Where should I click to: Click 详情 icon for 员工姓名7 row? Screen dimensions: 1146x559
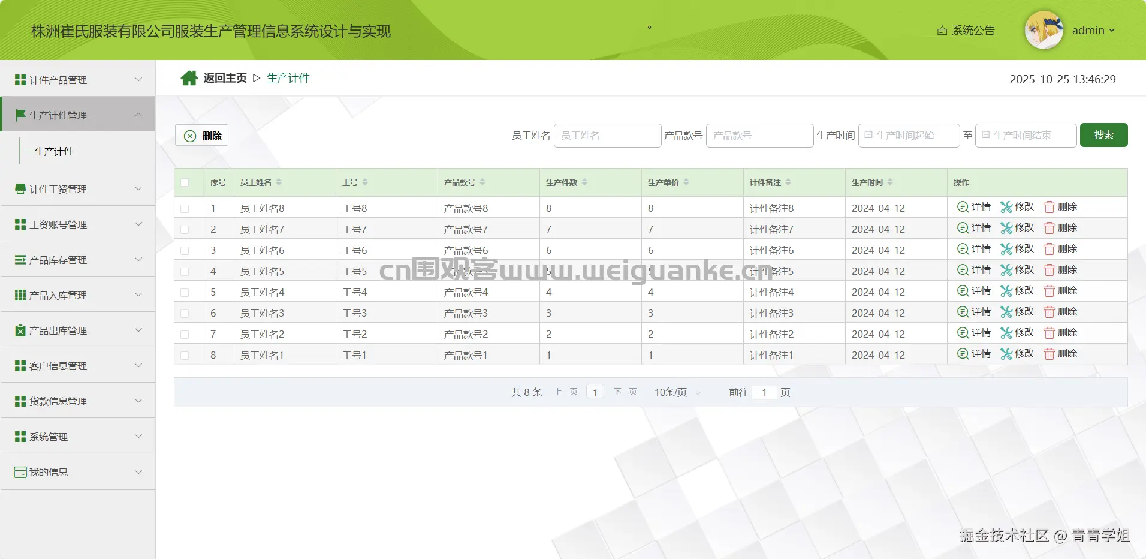963,228
